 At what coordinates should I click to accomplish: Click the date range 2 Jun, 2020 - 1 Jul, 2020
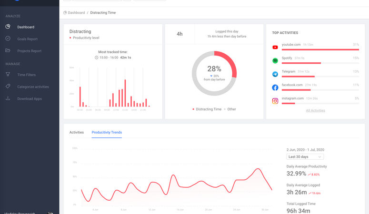point(305,150)
